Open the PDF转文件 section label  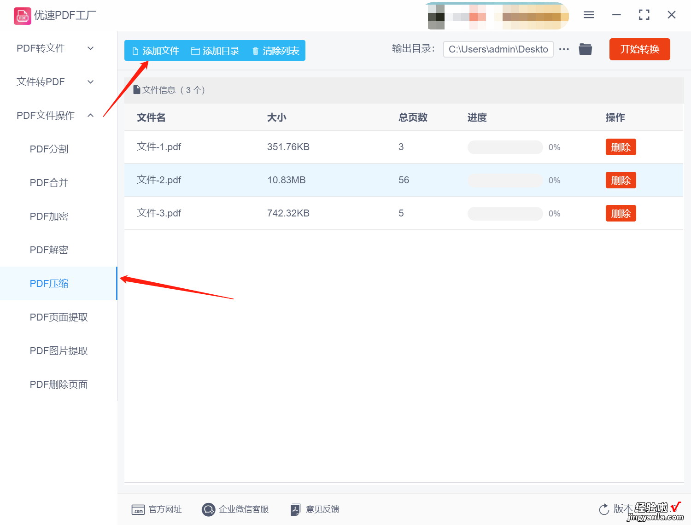point(41,48)
